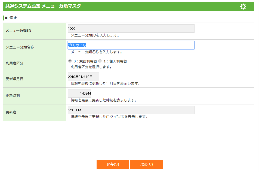This screenshot has height=172, width=259.
Task: Click the メニュー分類名称 text field
Action: click(x=131, y=45)
